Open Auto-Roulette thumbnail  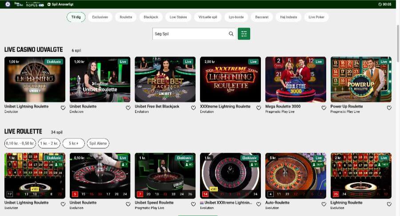pyautogui.click(x=296, y=175)
